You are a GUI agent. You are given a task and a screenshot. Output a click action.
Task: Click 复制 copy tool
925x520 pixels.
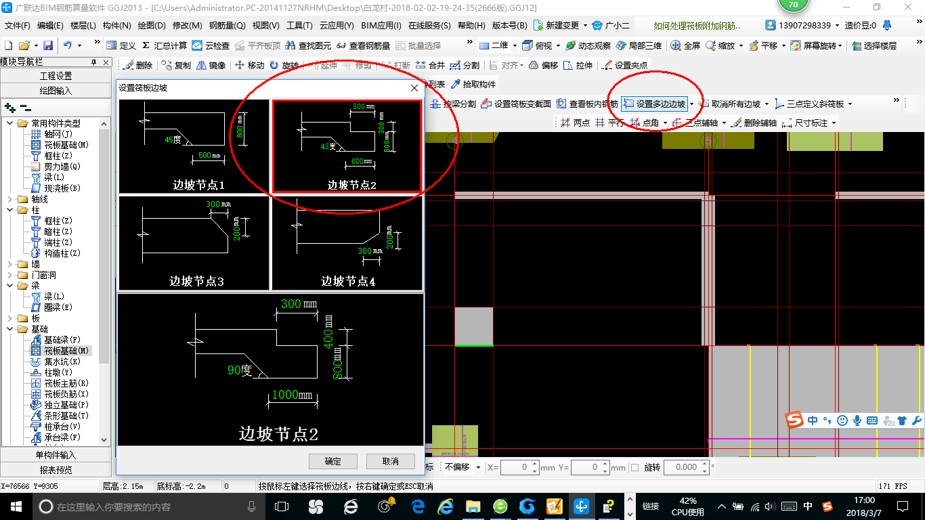click(x=177, y=66)
